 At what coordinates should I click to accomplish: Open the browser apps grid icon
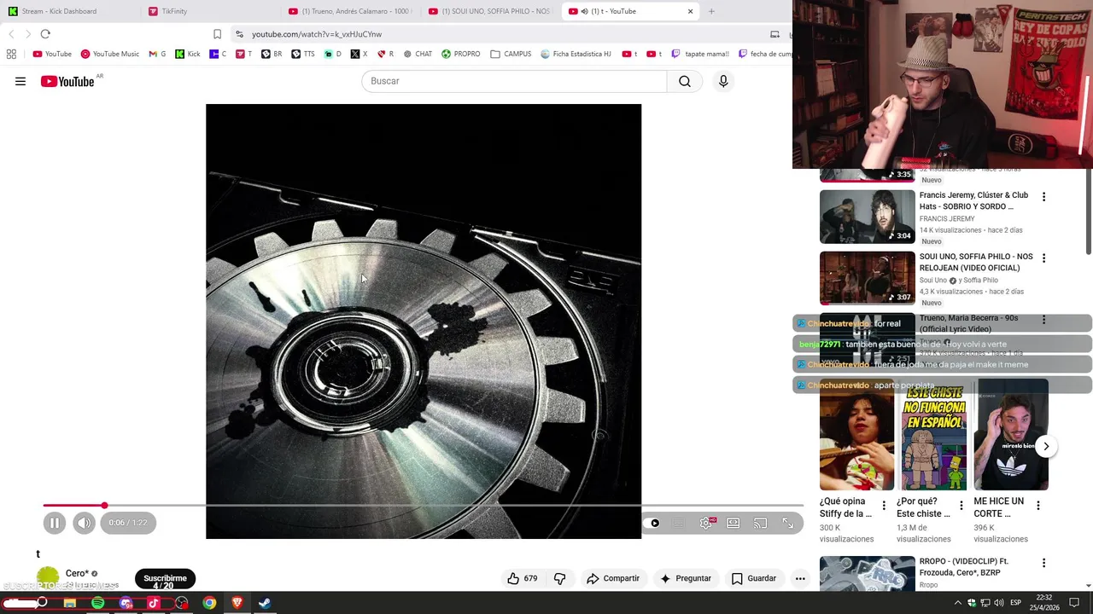[11, 54]
